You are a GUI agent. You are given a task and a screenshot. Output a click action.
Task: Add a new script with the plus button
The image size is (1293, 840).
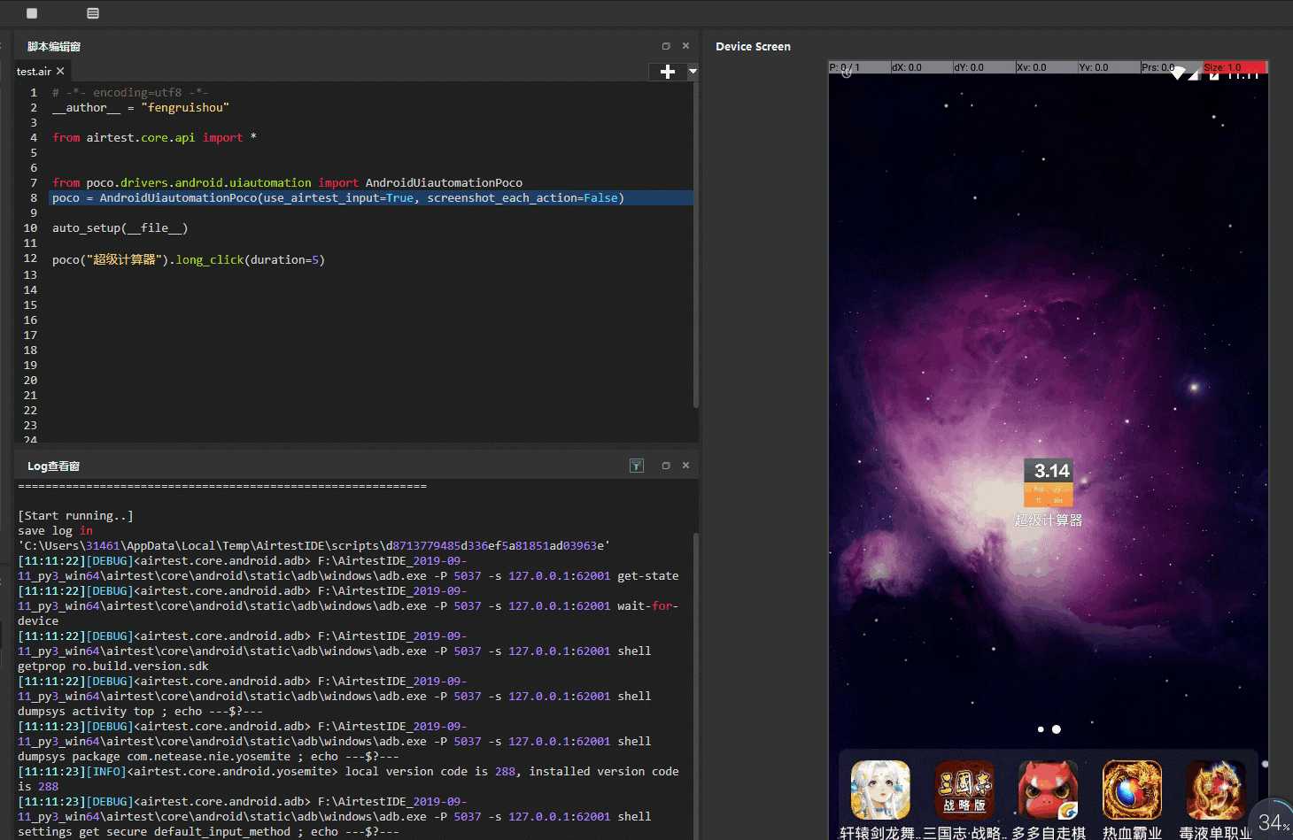coord(668,72)
